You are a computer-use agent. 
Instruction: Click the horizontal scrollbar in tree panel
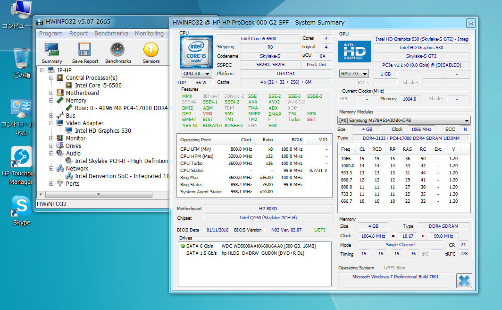tap(98, 194)
